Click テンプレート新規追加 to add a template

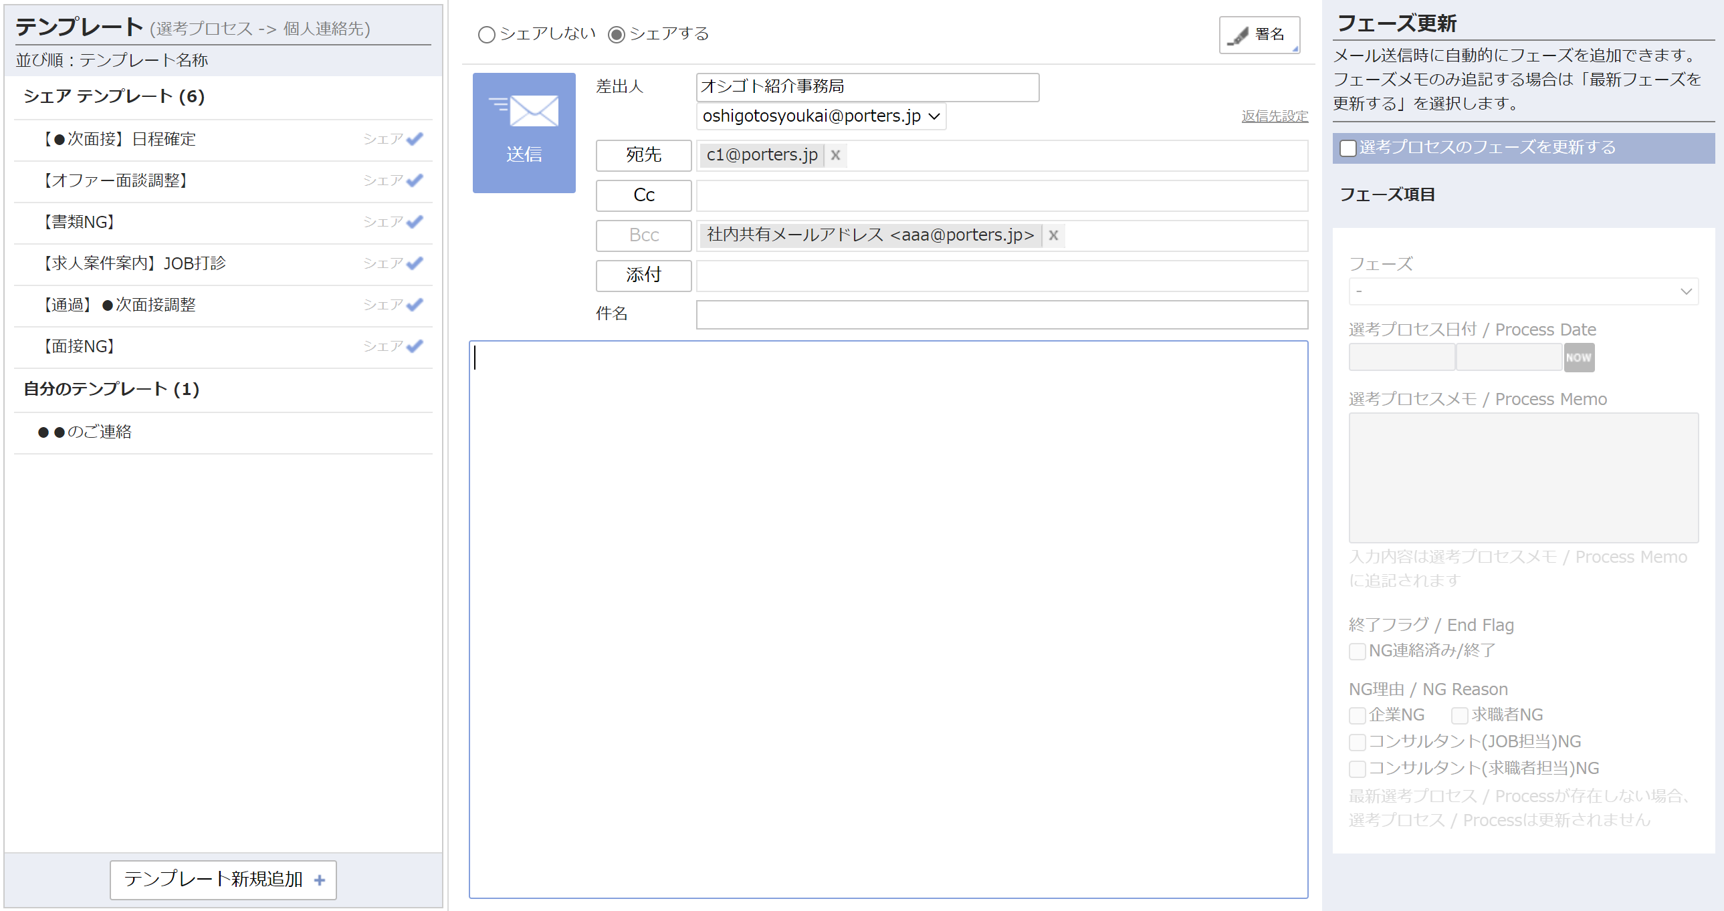(222, 880)
